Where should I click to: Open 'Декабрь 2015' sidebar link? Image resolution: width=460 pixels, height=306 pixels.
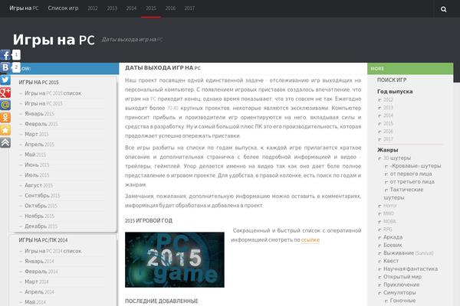(x=41, y=226)
